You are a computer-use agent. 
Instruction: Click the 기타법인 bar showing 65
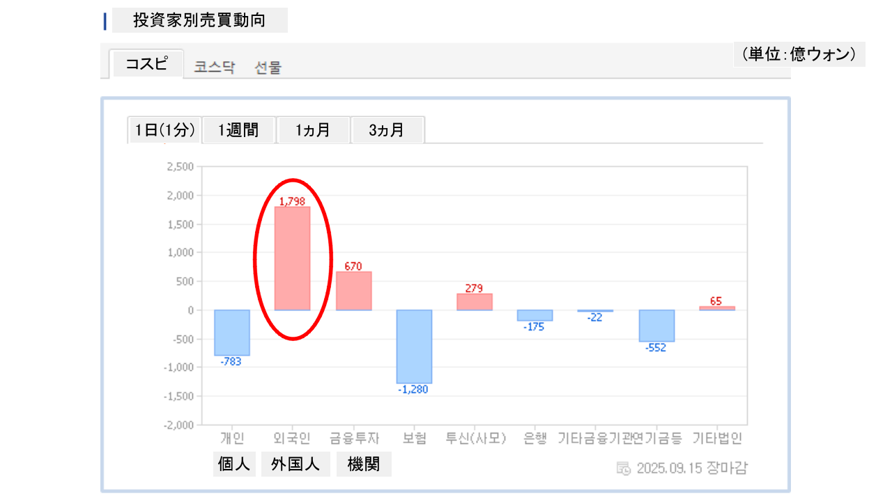click(717, 308)
